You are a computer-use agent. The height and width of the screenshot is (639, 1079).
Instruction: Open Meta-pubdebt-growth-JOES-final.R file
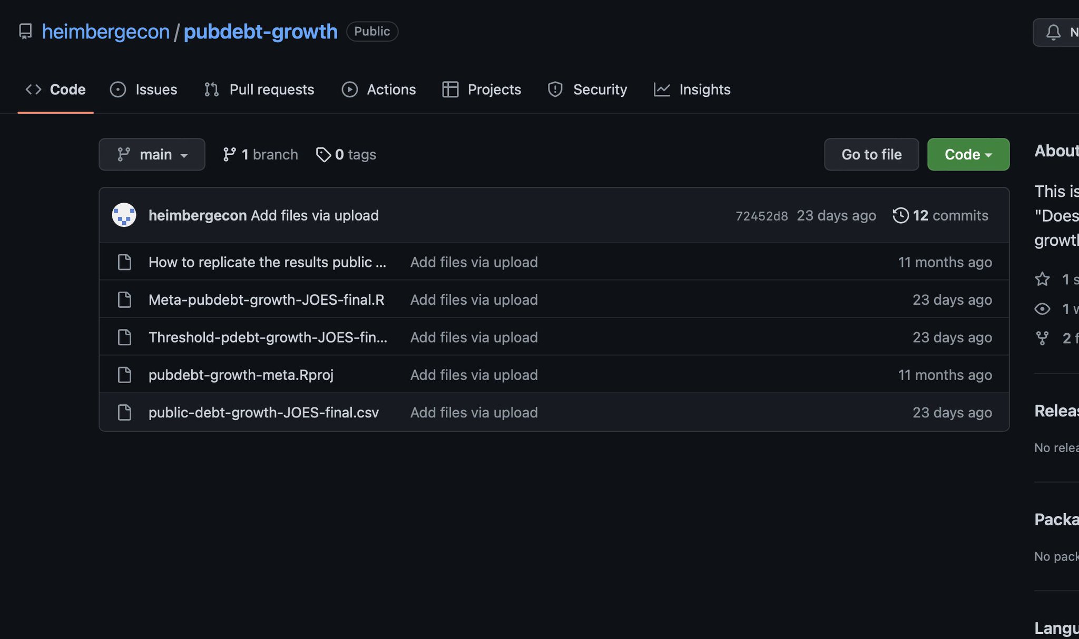pos(266,299)
